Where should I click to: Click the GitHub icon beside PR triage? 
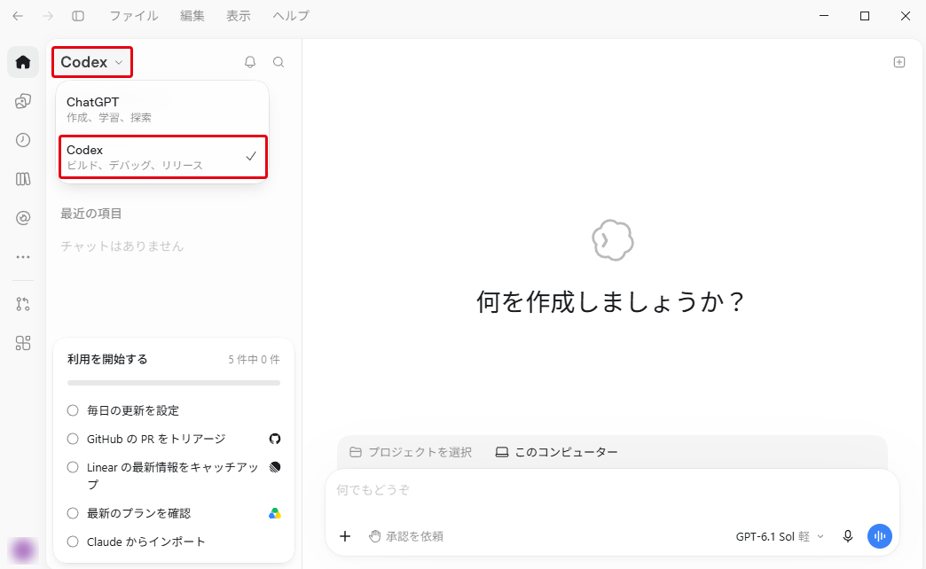(275, 439)
